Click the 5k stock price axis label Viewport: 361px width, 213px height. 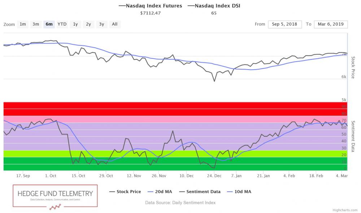coord(344,100)
